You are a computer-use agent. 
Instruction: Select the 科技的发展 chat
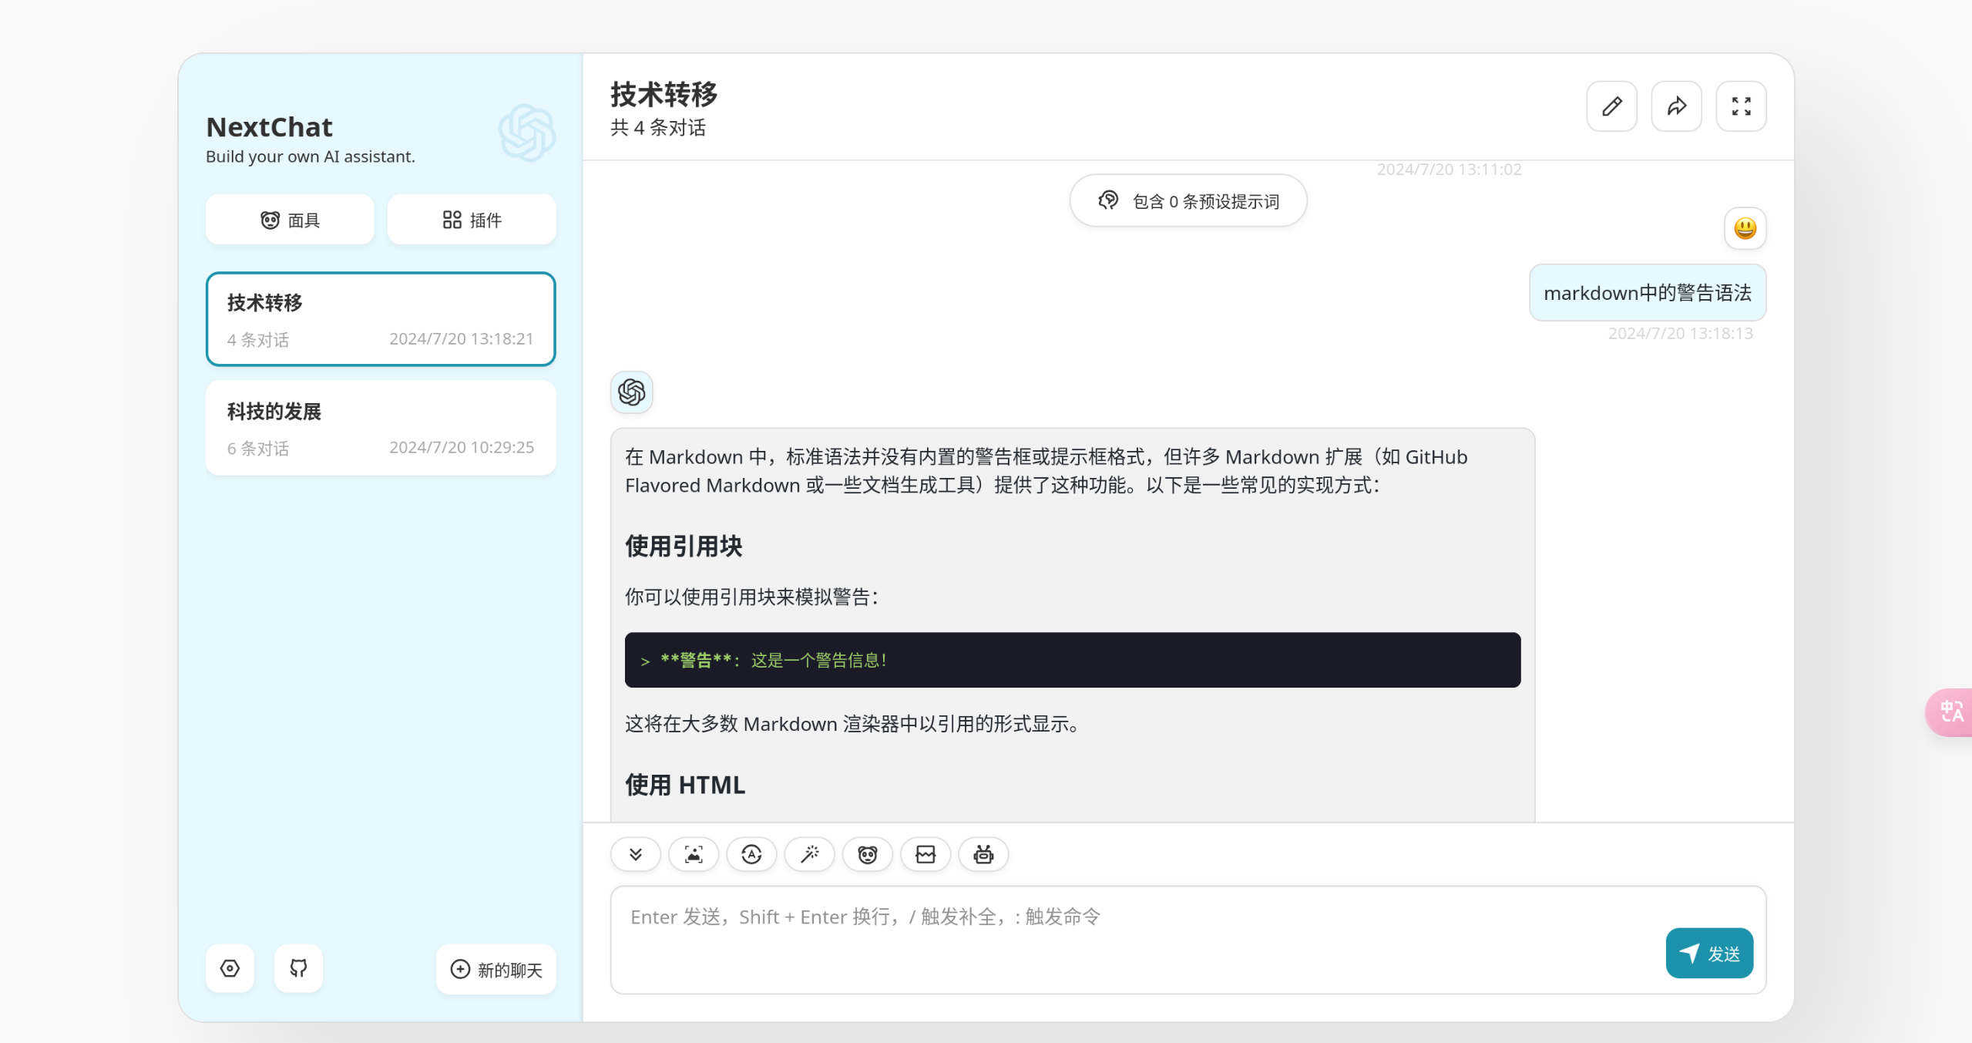(381, 428)
